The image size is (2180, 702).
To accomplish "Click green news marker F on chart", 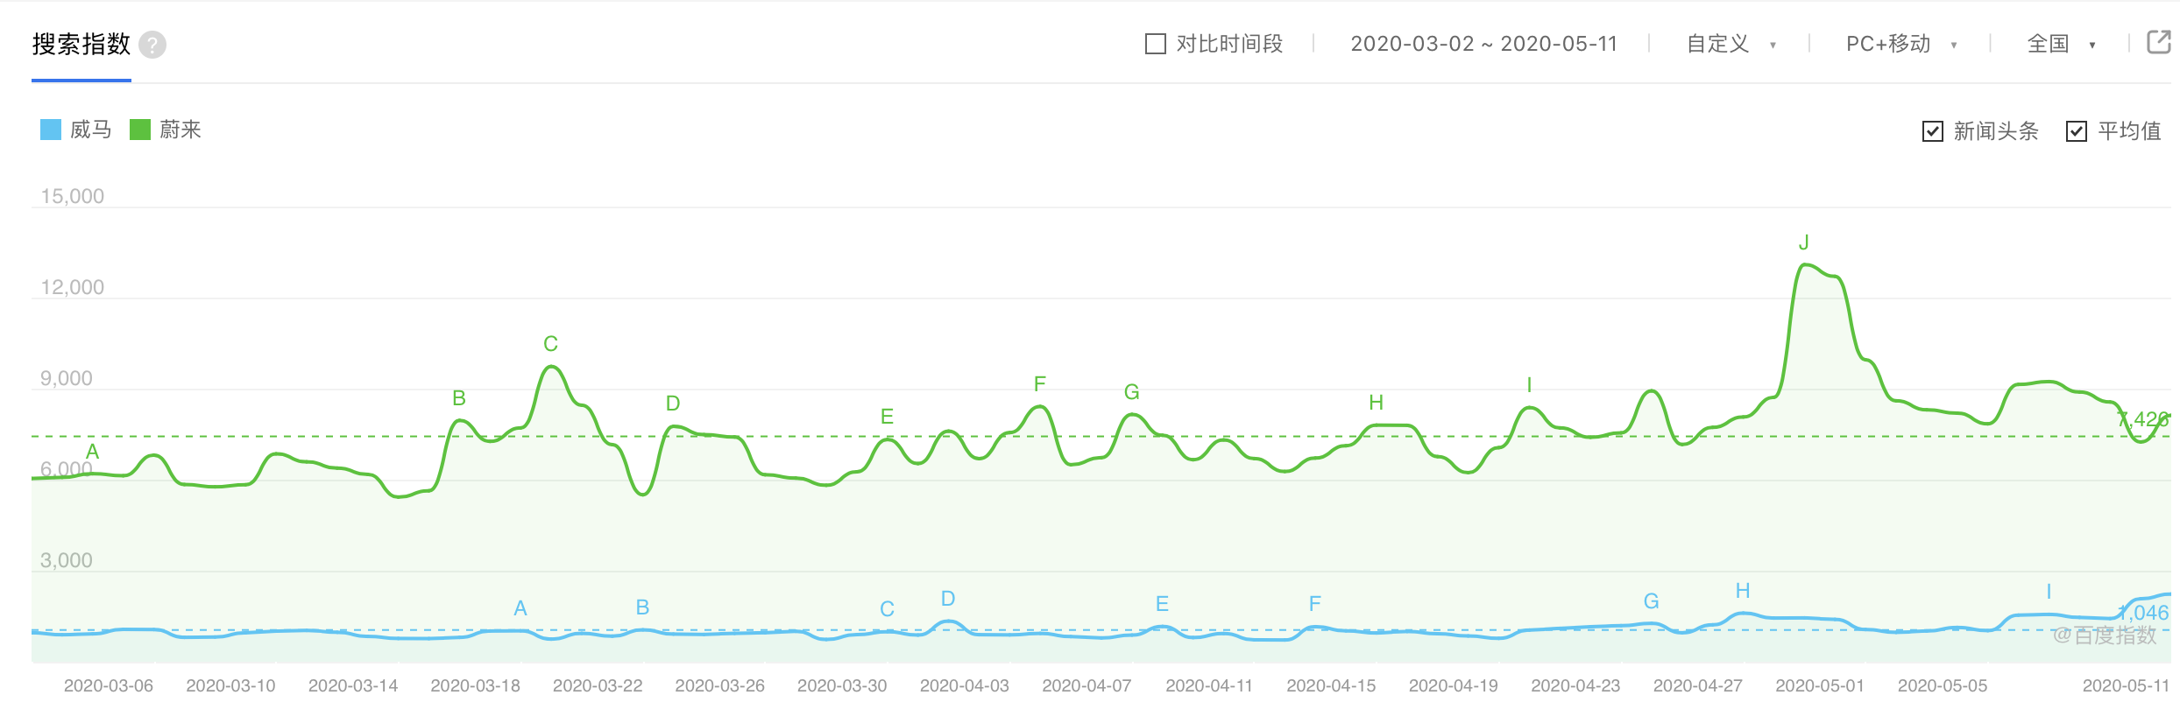I will [x=1040, y=384].
